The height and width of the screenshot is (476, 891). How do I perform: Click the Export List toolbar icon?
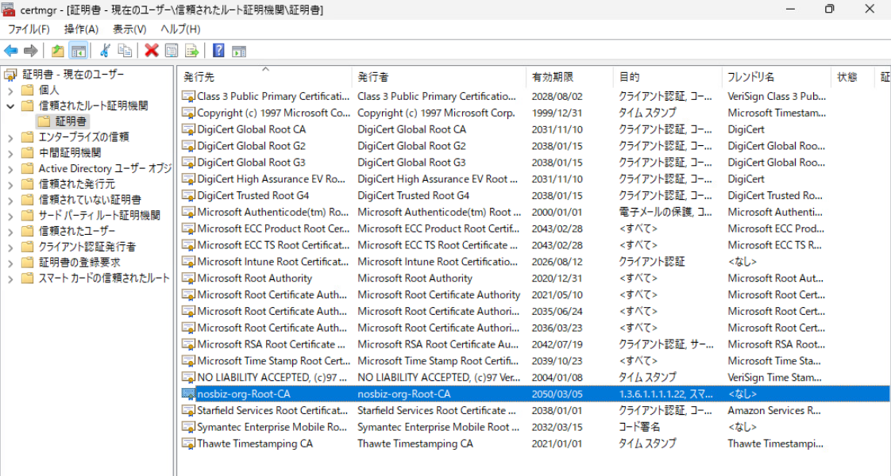tap(191, 51)
